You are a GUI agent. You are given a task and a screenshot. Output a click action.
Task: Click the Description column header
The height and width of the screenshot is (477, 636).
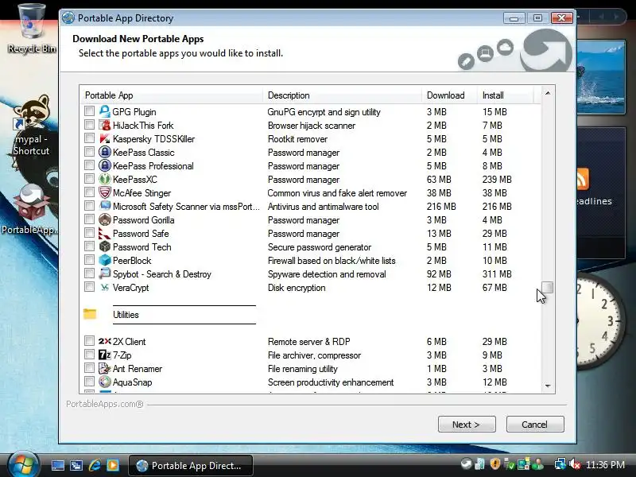(x=343, y=95)
